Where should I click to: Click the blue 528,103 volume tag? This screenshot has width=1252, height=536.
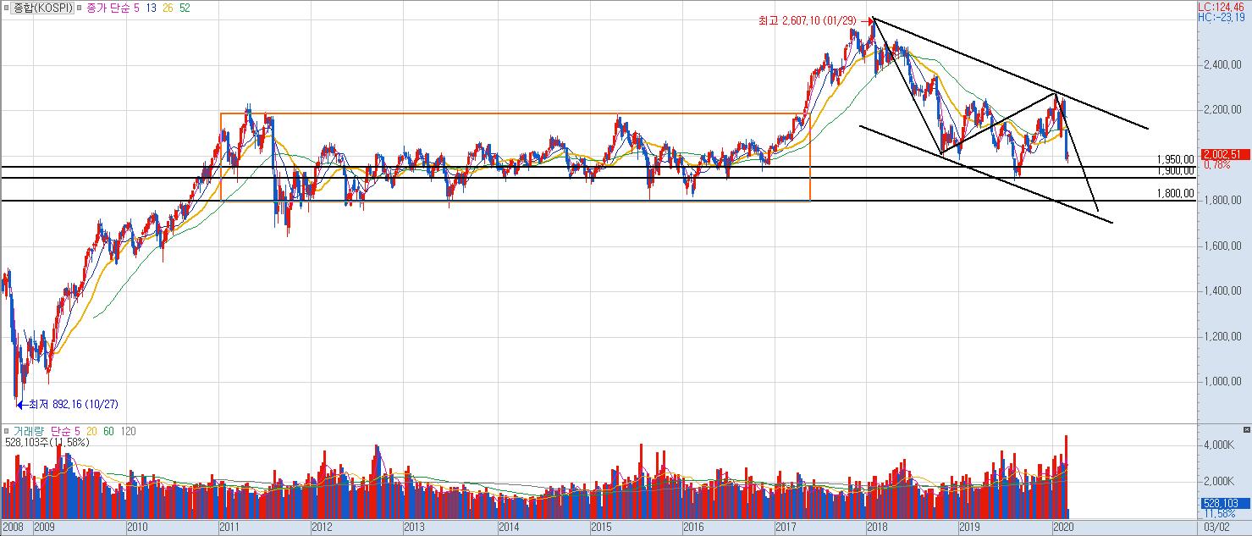(x=1224, y=503)
